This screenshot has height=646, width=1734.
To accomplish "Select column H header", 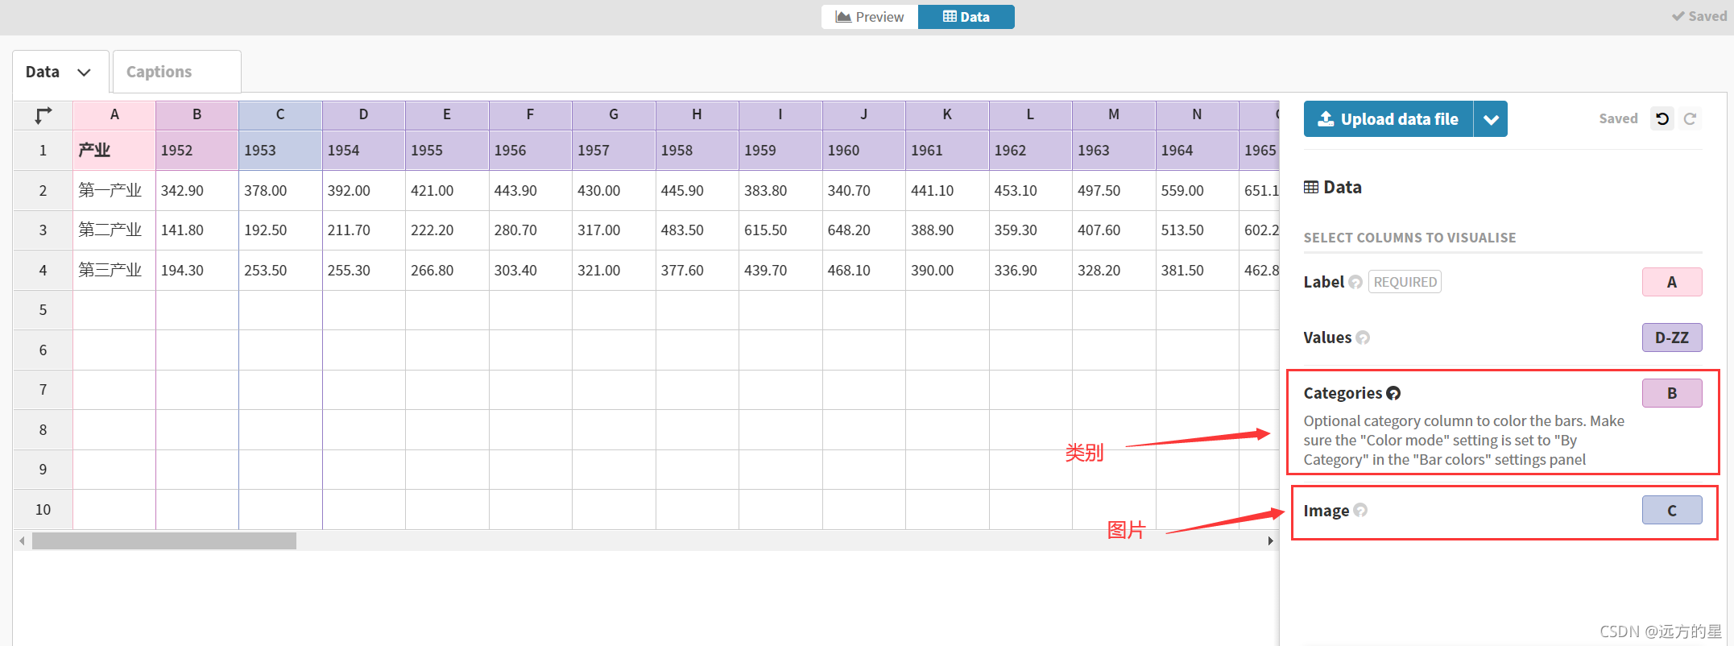I will pyautogui.click(x=697, y=114).
